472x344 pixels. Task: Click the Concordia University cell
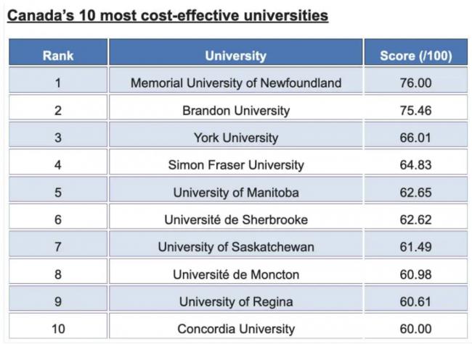point(236,329)
